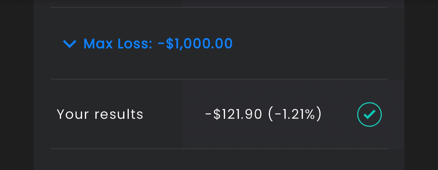
Task: Click the word "Your" in the row label
Action: 73,114
